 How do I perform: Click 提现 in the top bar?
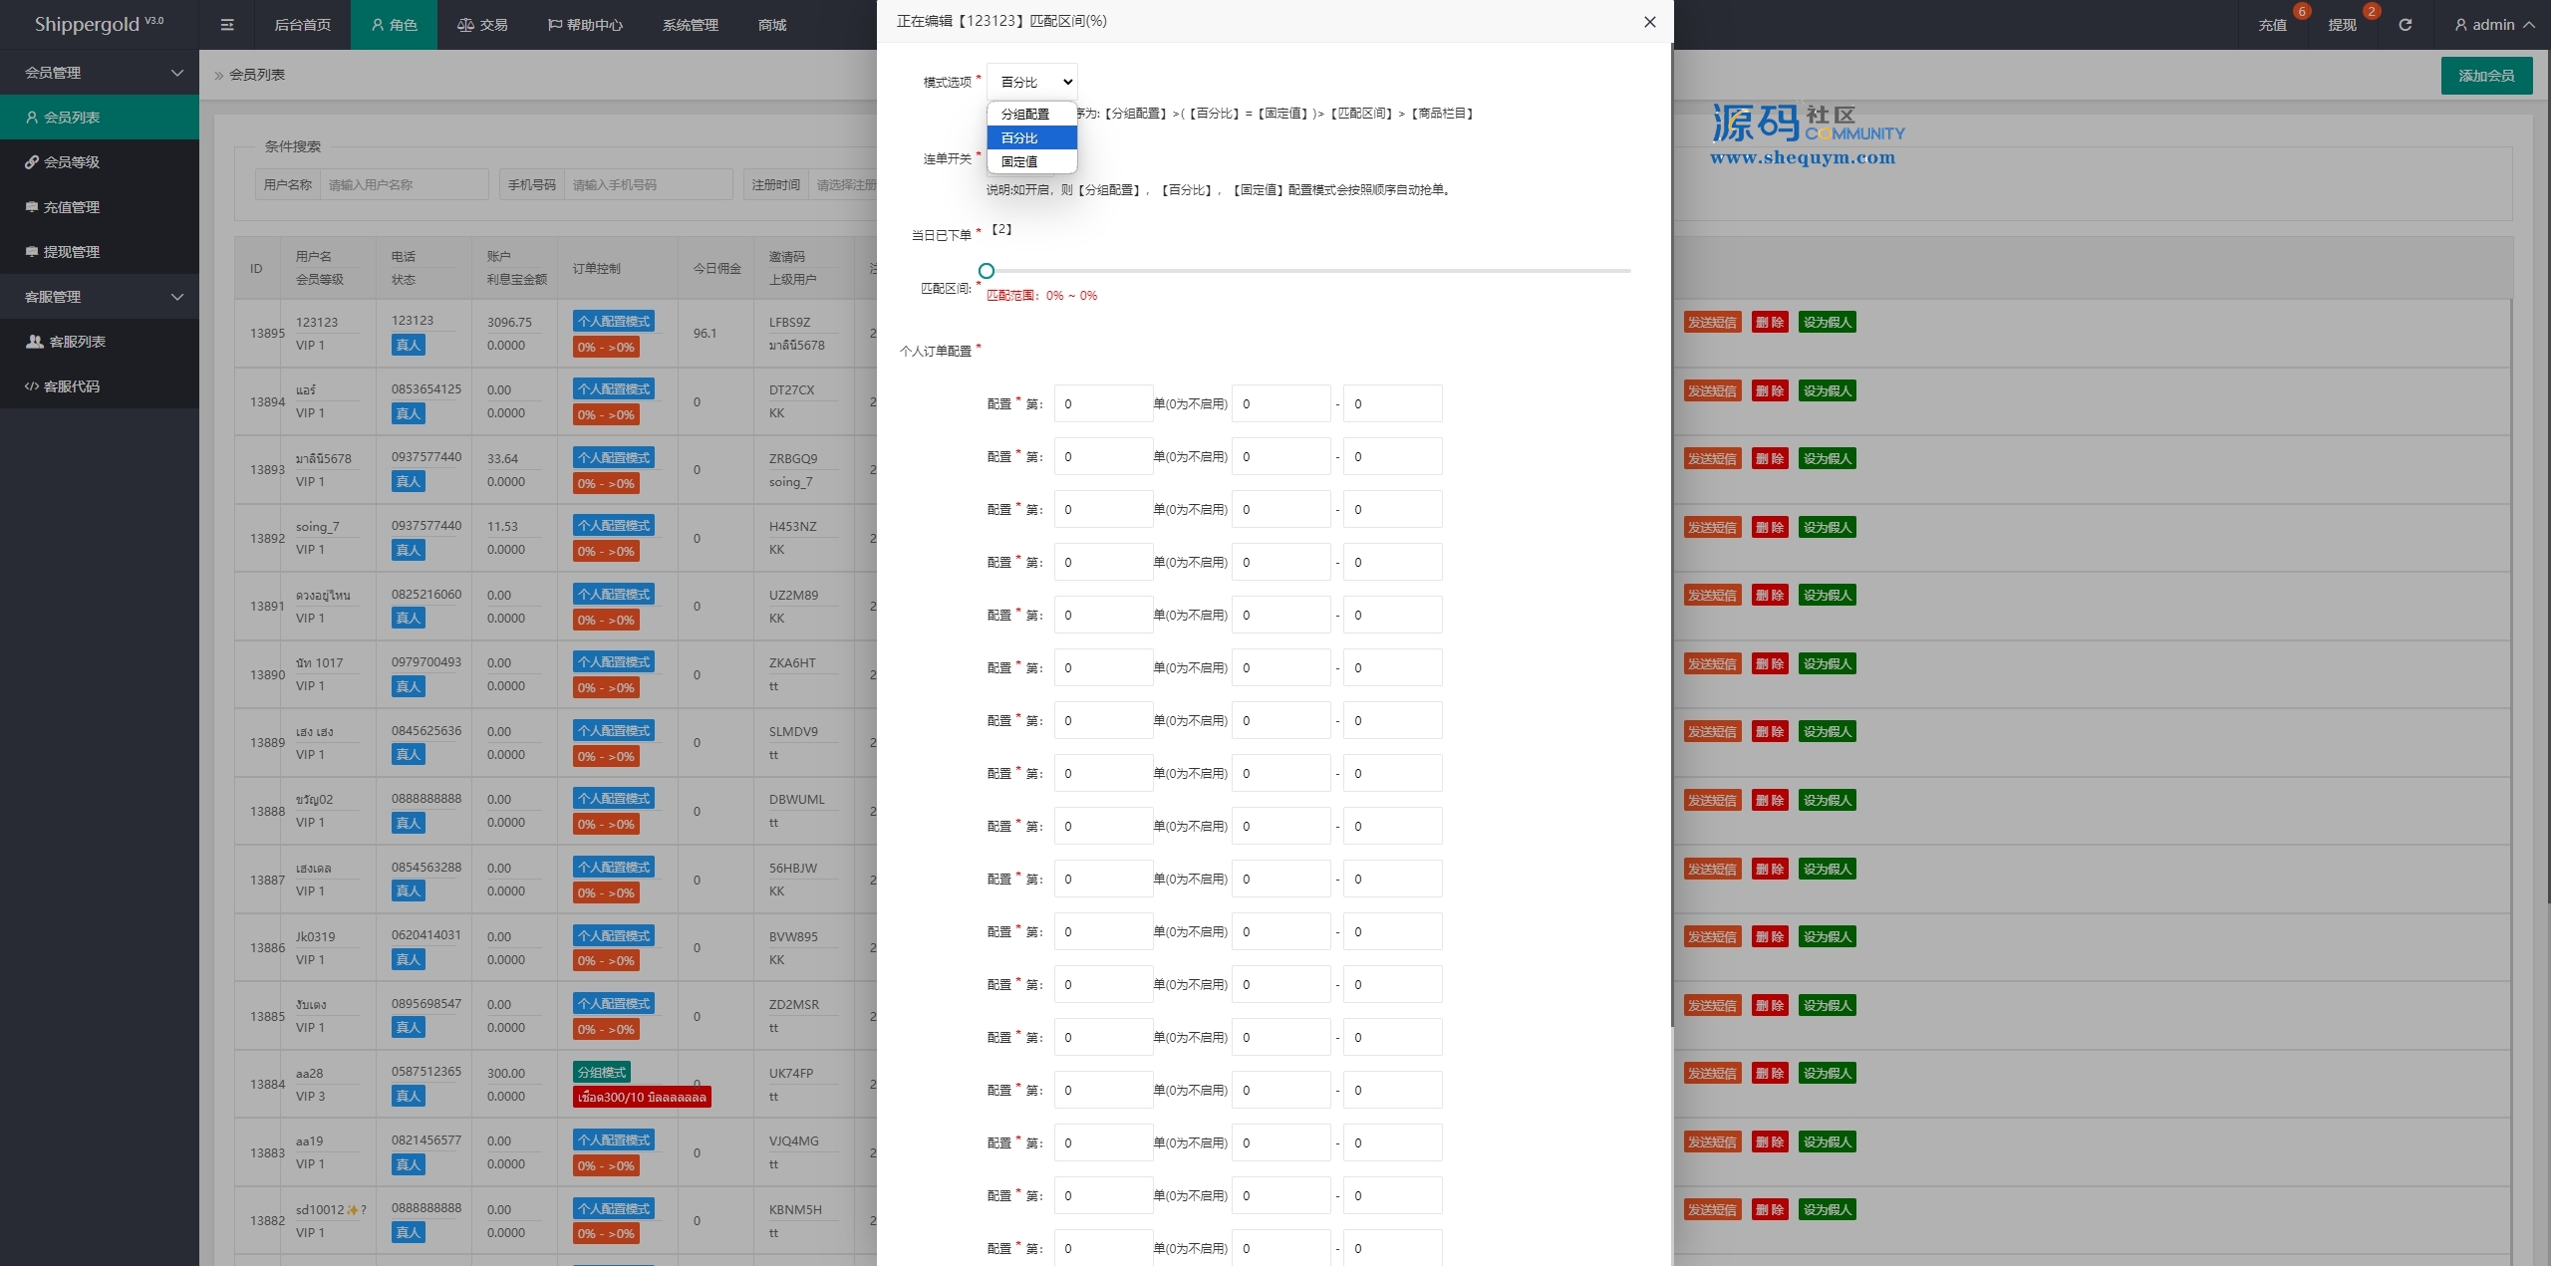[x=2342, y=26]
